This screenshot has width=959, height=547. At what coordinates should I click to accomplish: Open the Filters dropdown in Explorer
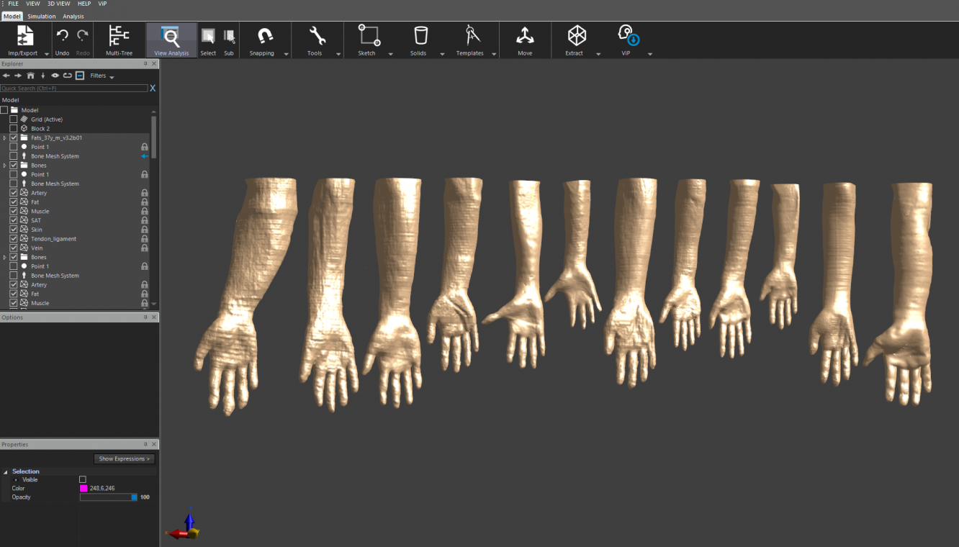tap(101, 75)
